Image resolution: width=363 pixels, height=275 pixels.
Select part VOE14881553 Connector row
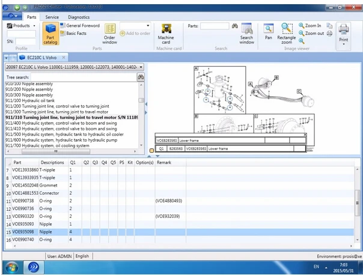click(x=180, y=193)
